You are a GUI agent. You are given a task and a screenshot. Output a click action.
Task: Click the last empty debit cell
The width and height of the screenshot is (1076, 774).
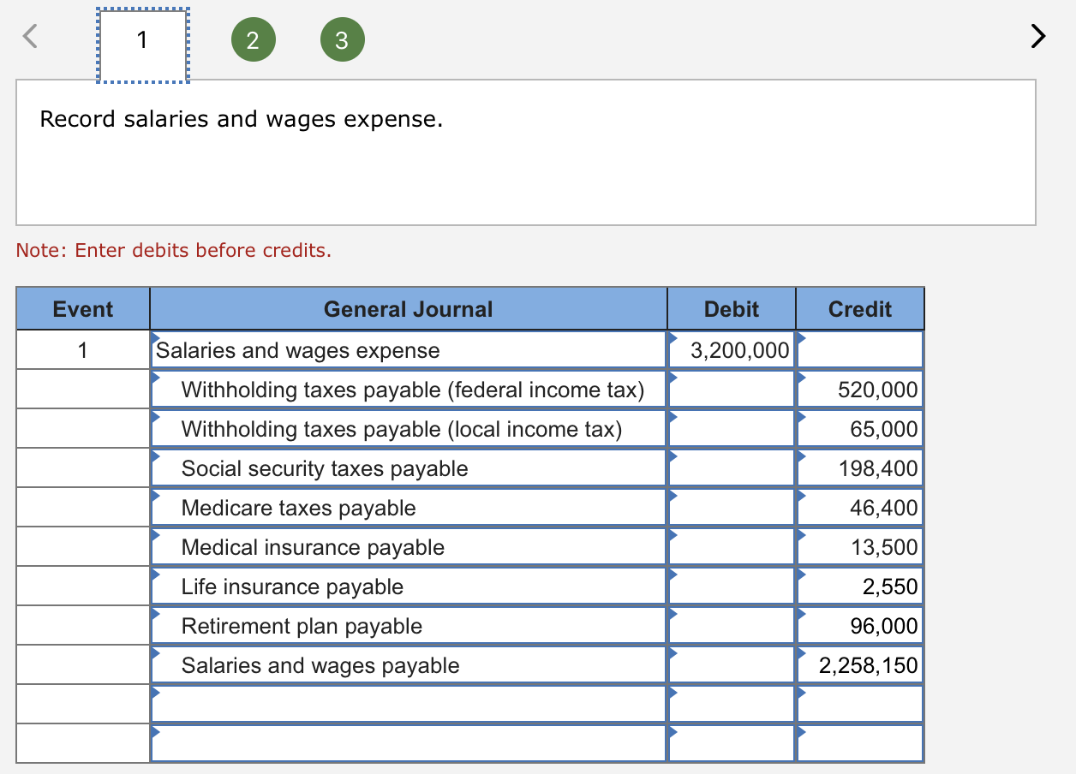pyautogui.click(x=732, y=743)
